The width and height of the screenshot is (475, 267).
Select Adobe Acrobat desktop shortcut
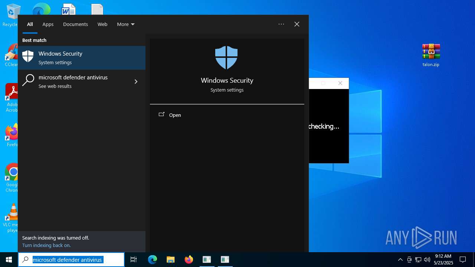pos(11,98)
